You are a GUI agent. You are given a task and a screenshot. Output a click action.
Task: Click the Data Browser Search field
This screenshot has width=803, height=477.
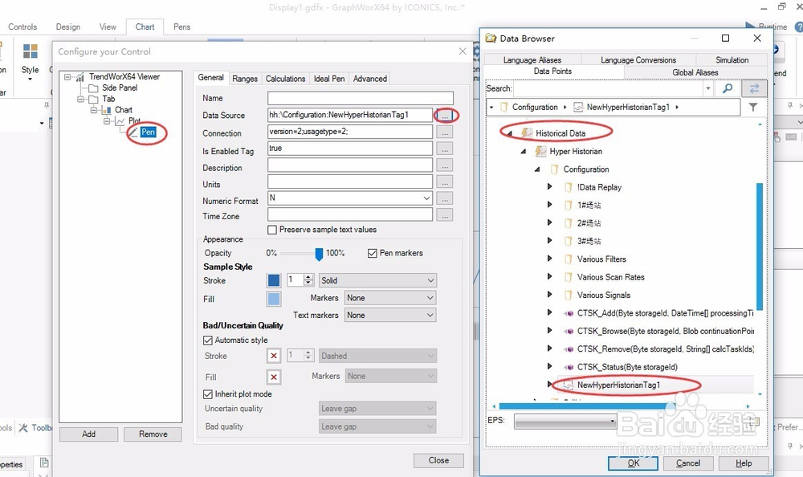tap(609, 88)
